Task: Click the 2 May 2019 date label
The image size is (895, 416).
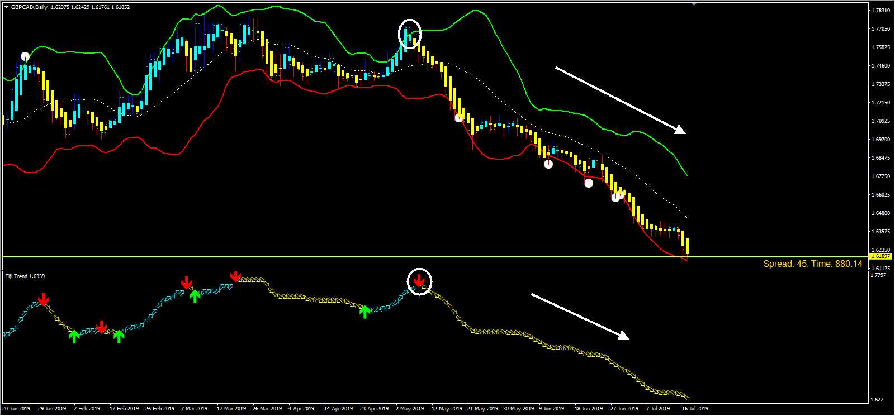Action: (410, 409)
